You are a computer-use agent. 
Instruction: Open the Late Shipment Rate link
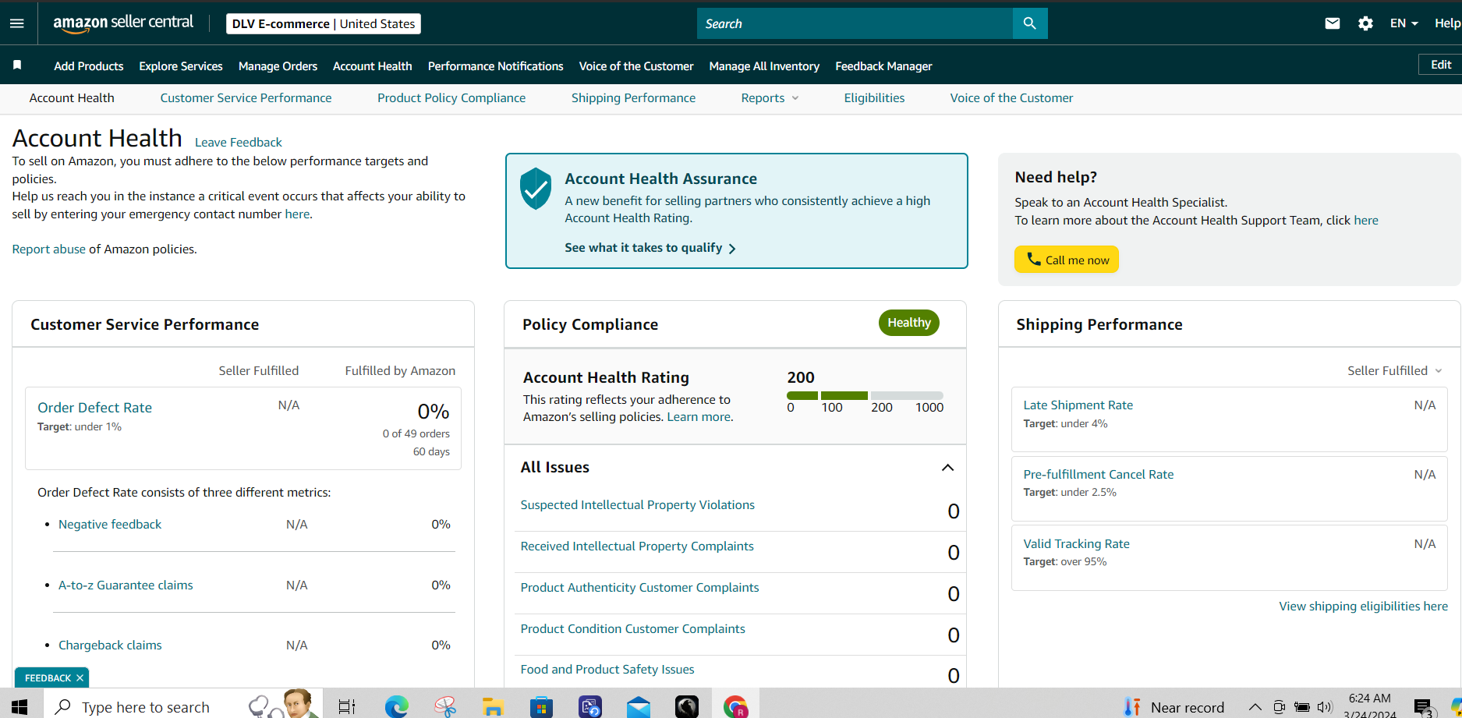[1078, 405]
